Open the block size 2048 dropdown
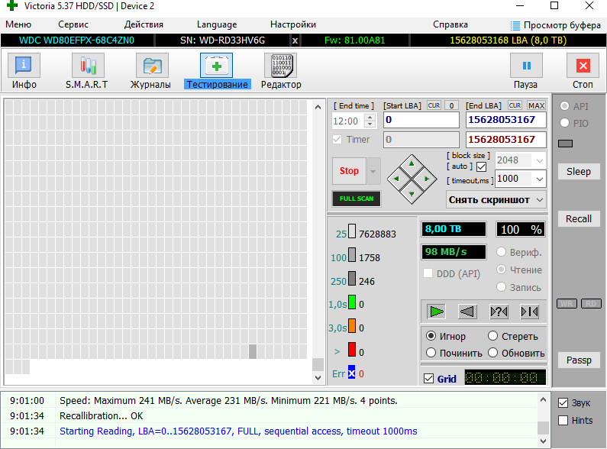 539,160
